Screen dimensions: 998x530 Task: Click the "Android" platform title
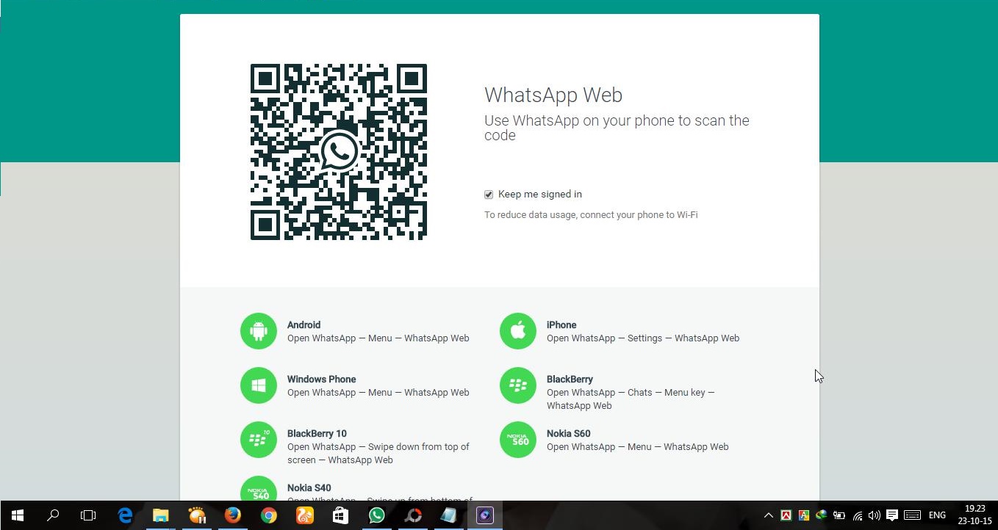[304, 324]
